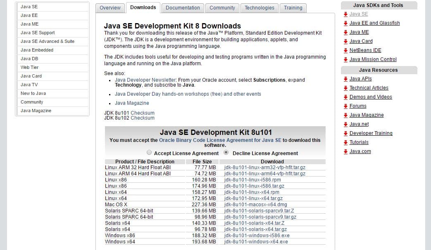Open Java SE Advanced & Suite sidebar item
Viewport: 431px width, 250px height.
point(52,41)
